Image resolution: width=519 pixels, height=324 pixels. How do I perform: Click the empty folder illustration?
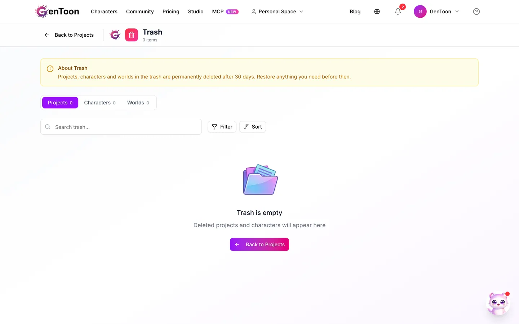tap(260, 180)
